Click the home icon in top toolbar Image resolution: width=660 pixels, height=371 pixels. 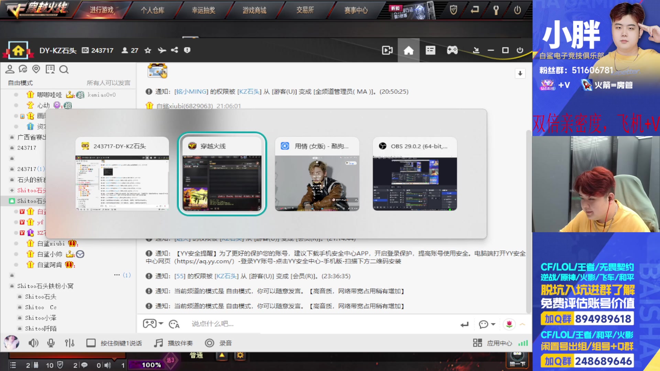point(407,50)
